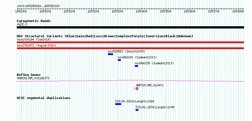This screenshot has width=252, height=121.
Task: Click the 165350k ruler tick label
Action: pos(166,11)
